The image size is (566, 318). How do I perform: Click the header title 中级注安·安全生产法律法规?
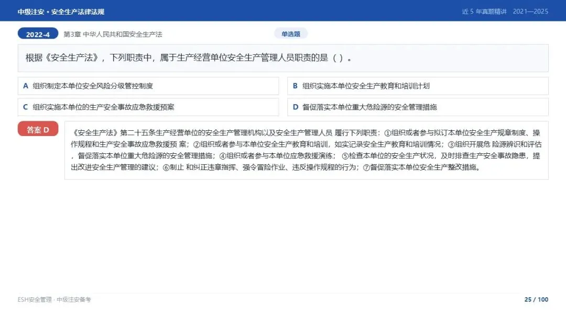61,12
